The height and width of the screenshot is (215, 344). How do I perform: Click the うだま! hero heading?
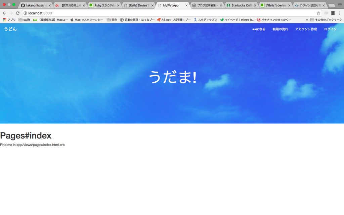tap(172, 77)
